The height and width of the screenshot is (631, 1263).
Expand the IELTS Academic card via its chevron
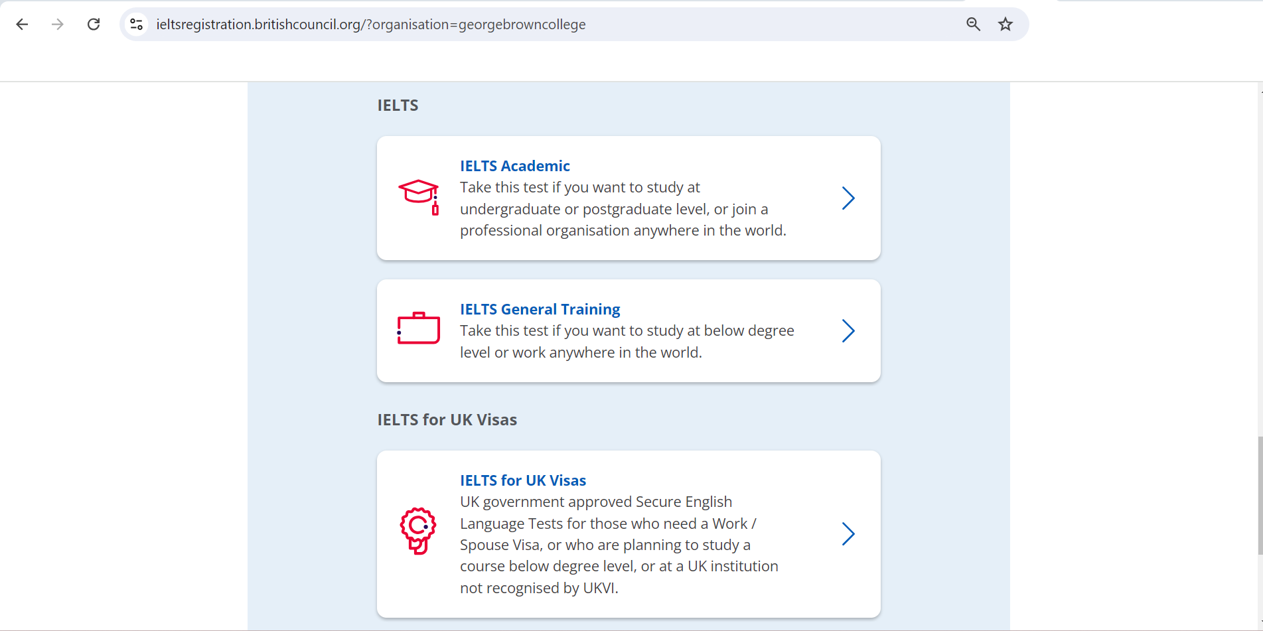(x=848, y=198)
